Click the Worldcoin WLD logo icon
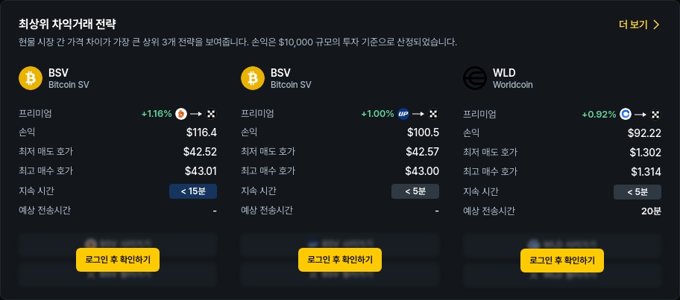Viewport: 680px width, 300px height. (475, 78)
